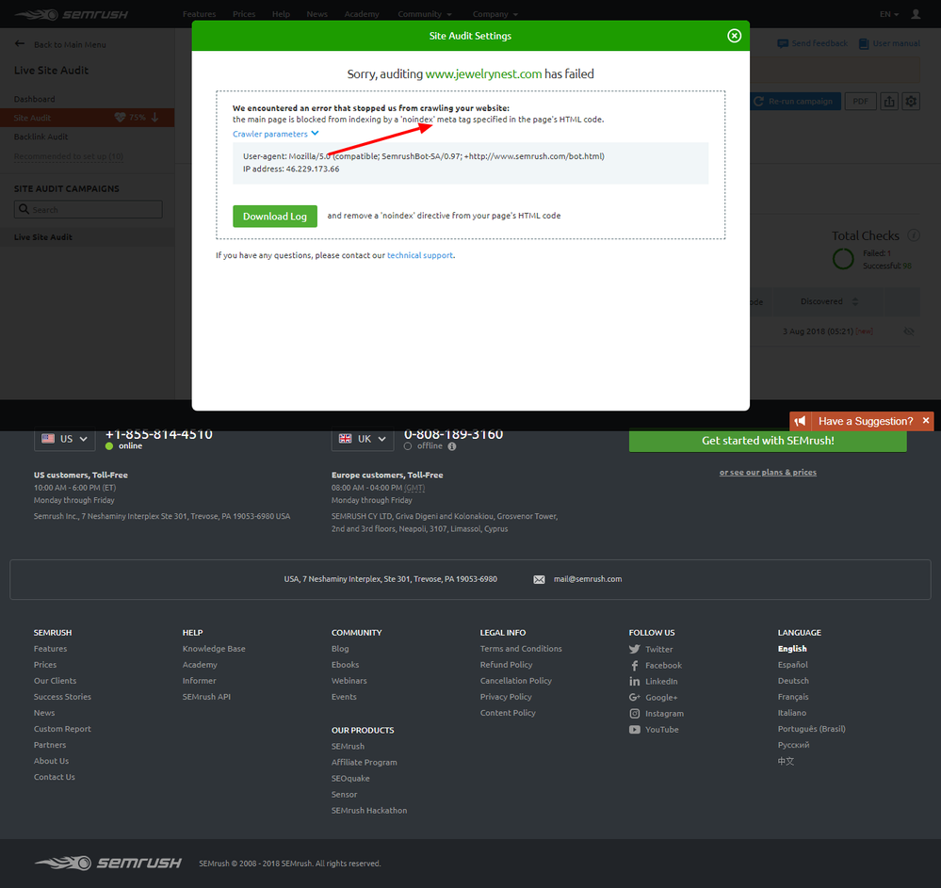Click the Instagram icon in footer
Viewport: 941px width, 888px height.
pos(635,714)
